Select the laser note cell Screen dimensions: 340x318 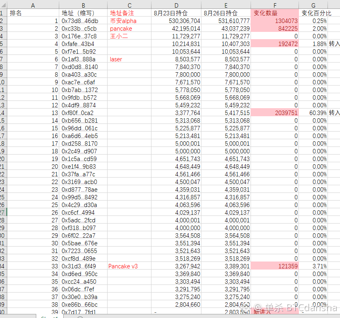click(x=129, y=59)
